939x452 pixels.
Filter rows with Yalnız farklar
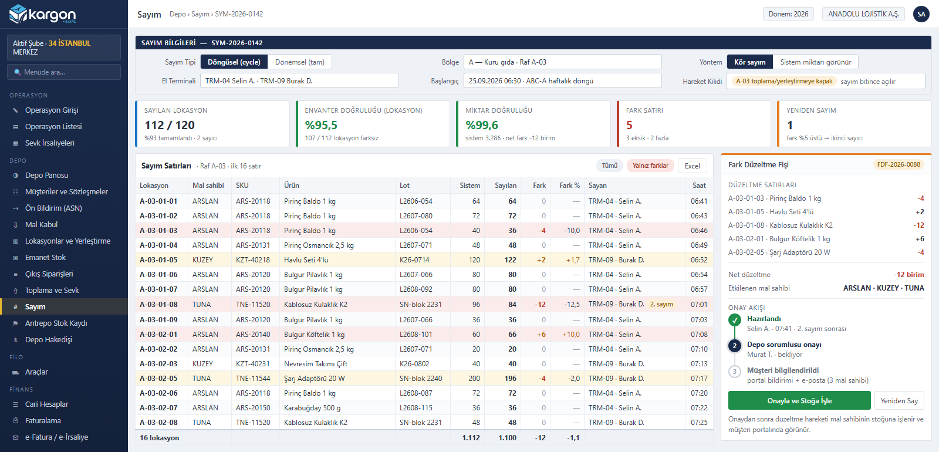tap(650, 166)
